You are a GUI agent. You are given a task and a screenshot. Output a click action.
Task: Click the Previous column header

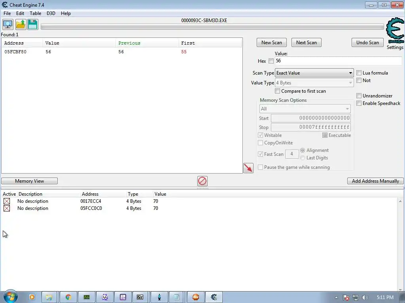[x=147, y=43]
